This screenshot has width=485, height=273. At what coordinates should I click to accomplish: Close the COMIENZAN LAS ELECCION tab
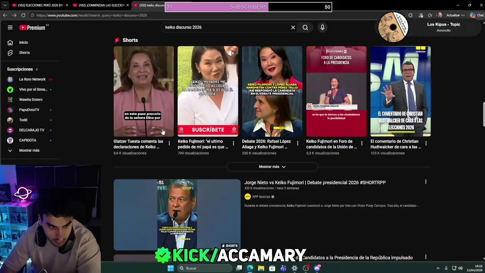tap(127, 5)
